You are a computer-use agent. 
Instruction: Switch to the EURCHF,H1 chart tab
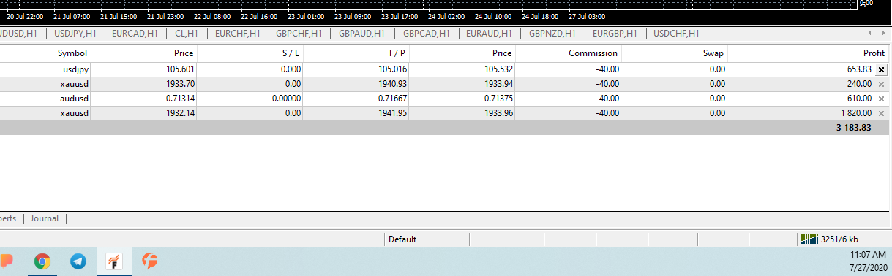pyautogui.click(x=237, y=33)
